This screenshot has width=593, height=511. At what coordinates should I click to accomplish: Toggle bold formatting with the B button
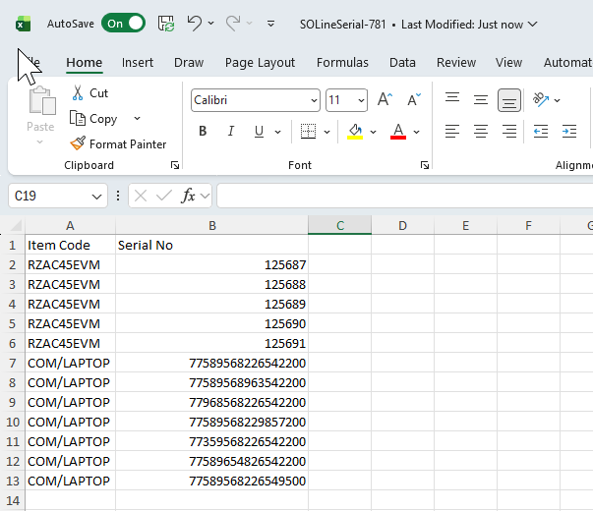point(203,132)
